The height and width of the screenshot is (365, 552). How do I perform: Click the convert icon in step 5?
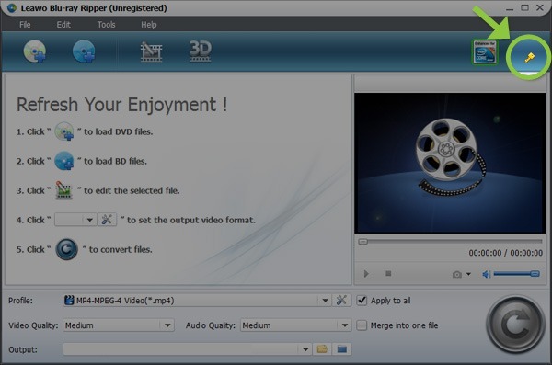click(x=66, y=249)
